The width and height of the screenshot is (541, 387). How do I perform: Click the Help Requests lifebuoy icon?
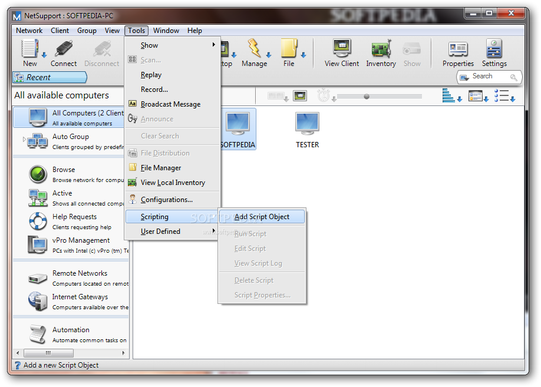pos(38,221)
